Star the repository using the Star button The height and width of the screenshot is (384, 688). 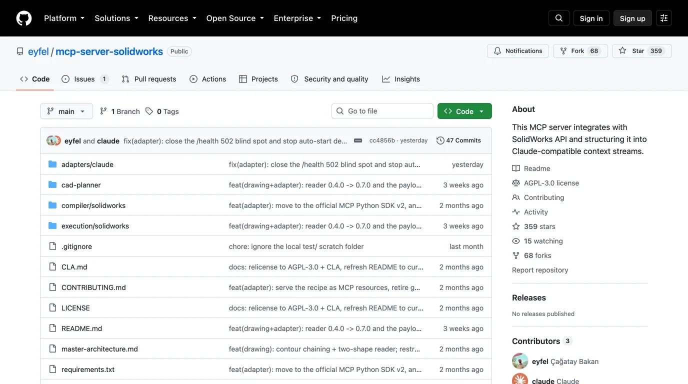(x=641, y=51)
